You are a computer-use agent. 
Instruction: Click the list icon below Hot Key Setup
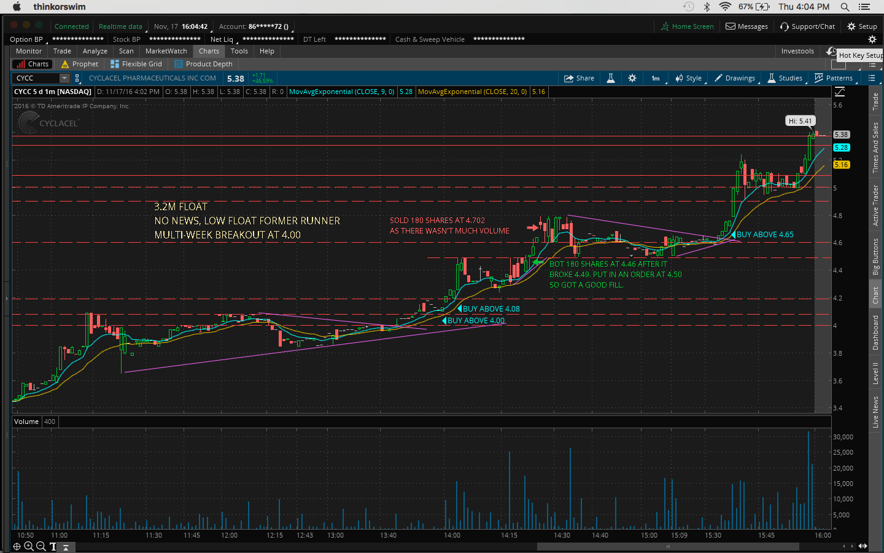(872, 65)
